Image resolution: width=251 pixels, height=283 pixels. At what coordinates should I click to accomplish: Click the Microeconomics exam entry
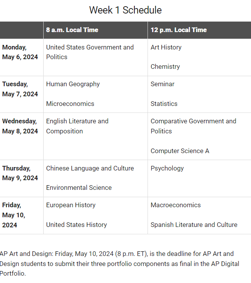[70, 104]
